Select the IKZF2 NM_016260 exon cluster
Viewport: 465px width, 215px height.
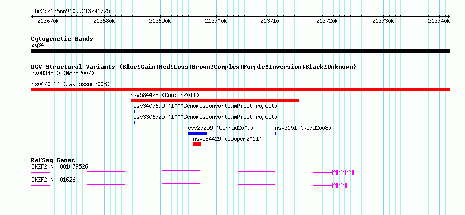pos(338,186)
